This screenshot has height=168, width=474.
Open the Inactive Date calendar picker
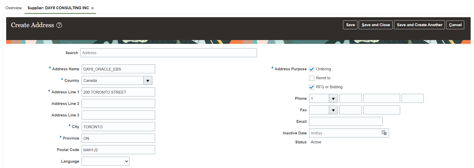coord(384,133)
